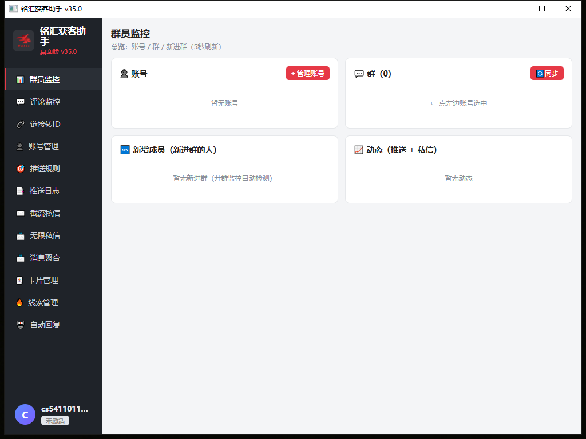Select the 推送规则 menu item
586x439 pixels.
click(x=53, y=169)
